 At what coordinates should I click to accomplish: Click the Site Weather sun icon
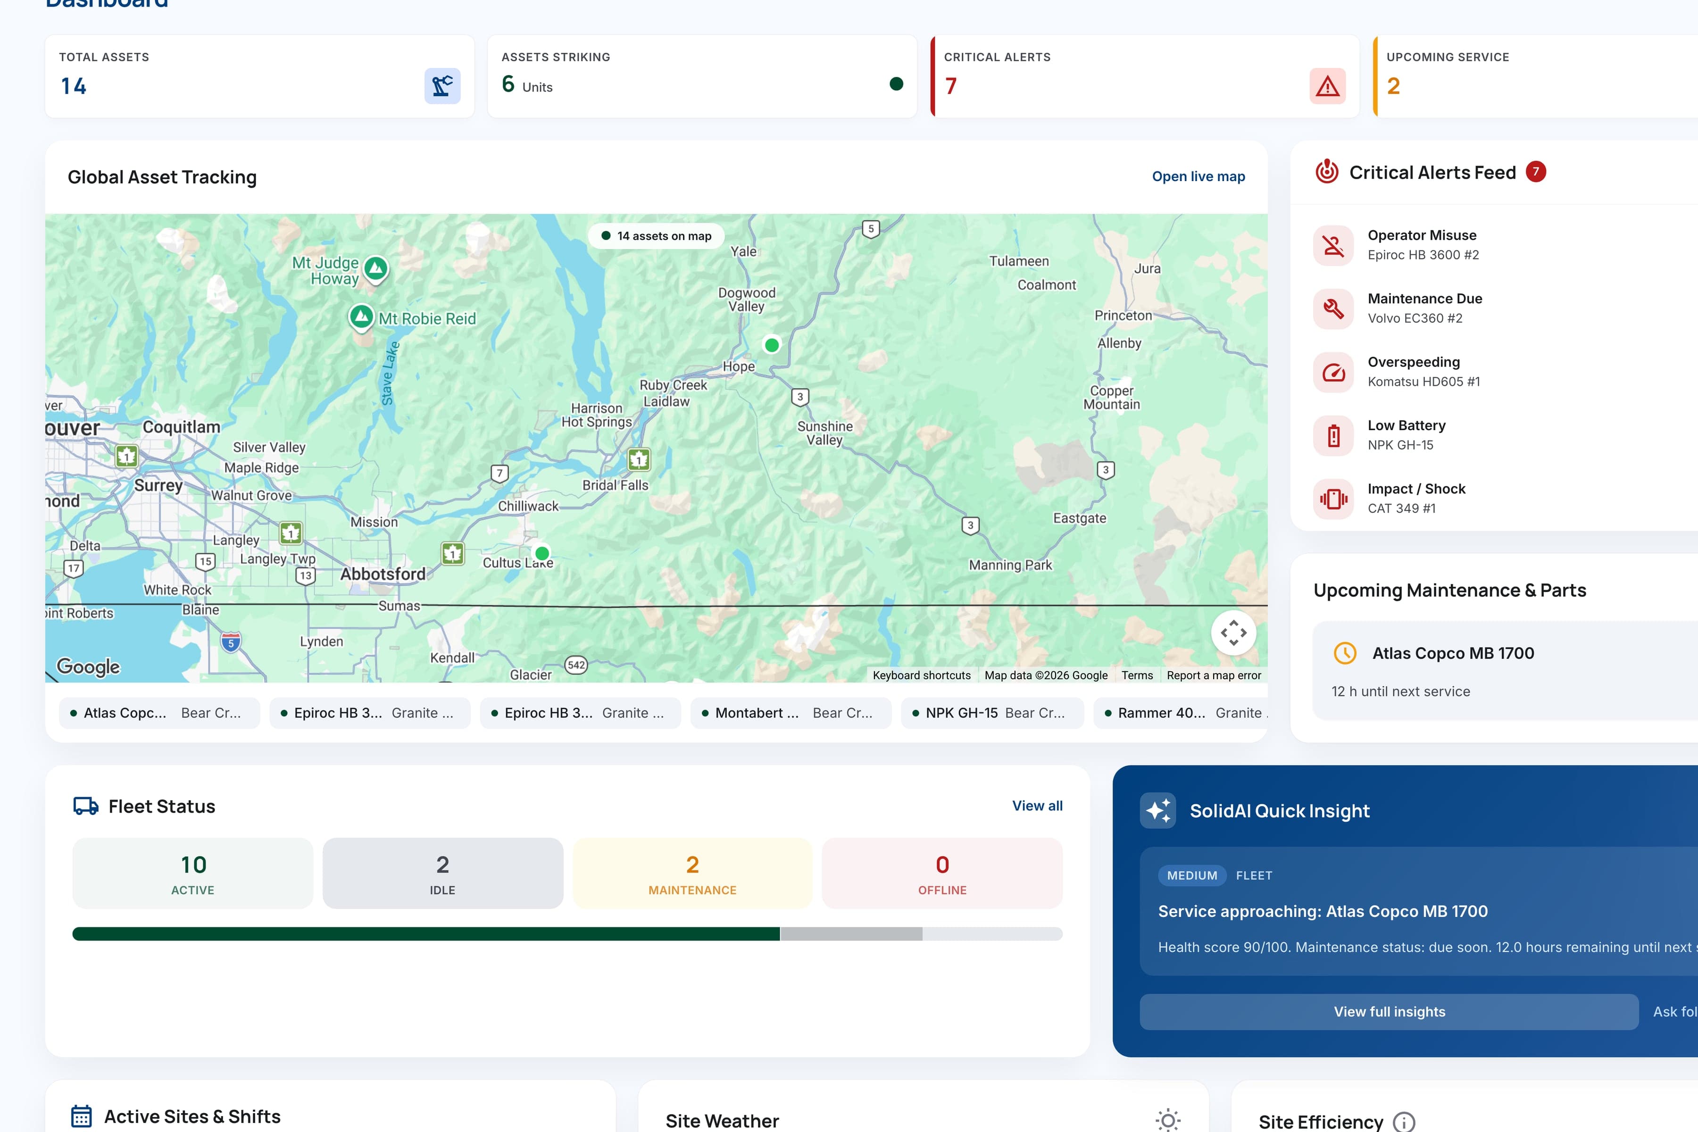(1167, 1121)
